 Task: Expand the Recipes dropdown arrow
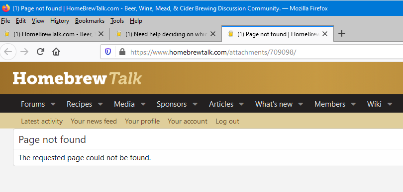[x=101, y=104]
